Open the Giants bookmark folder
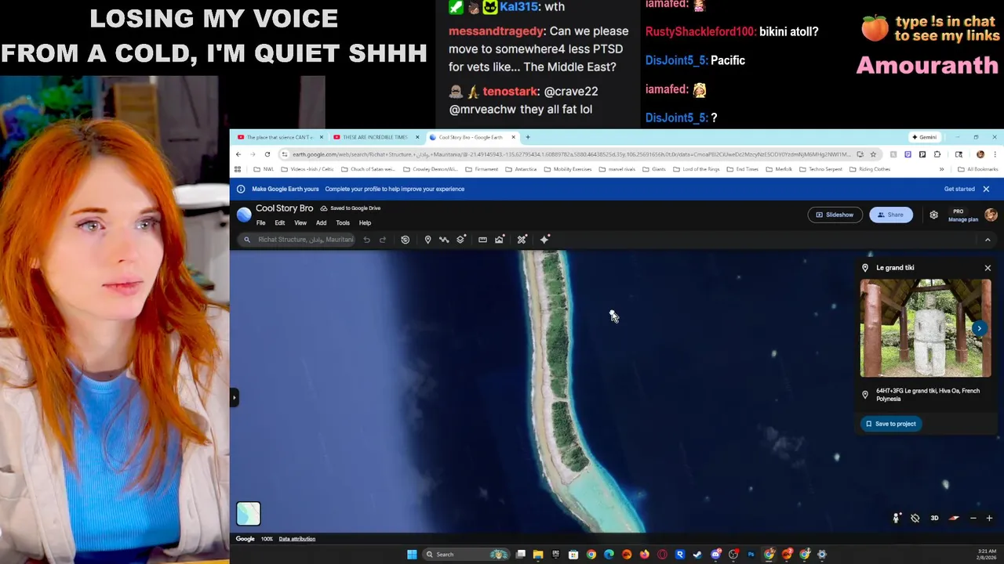Viewport: 1004px width, 564px height. click(654, 169)
